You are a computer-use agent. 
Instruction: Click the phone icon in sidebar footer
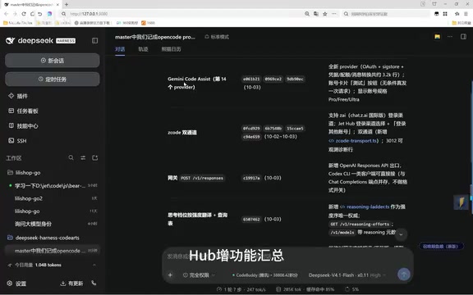tap(94, 283)
